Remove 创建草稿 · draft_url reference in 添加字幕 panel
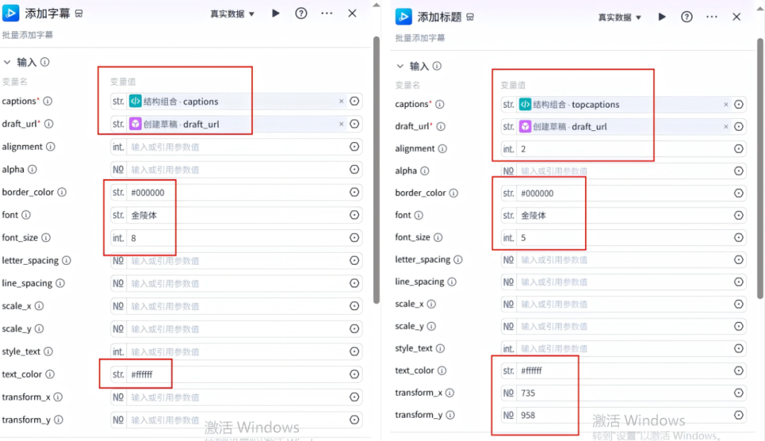The width and height of the screenshot is (765, 441). (x=341, y=124)
